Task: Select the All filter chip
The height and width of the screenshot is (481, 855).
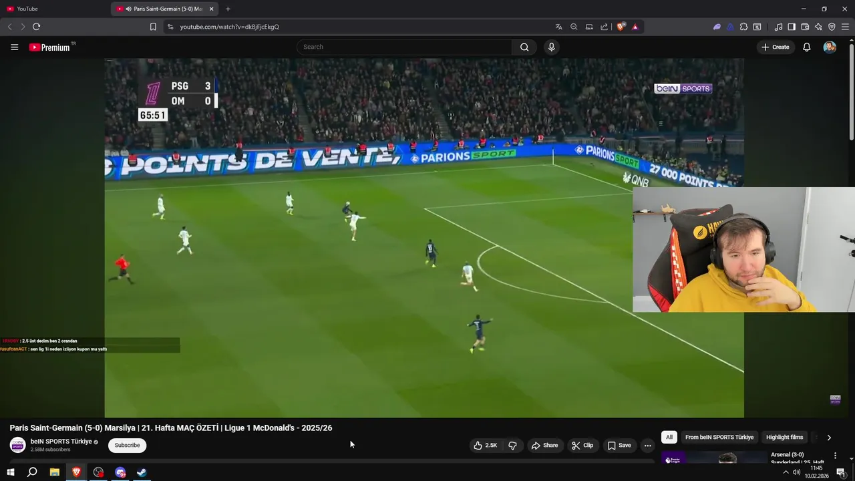Action: click(669, 437)
